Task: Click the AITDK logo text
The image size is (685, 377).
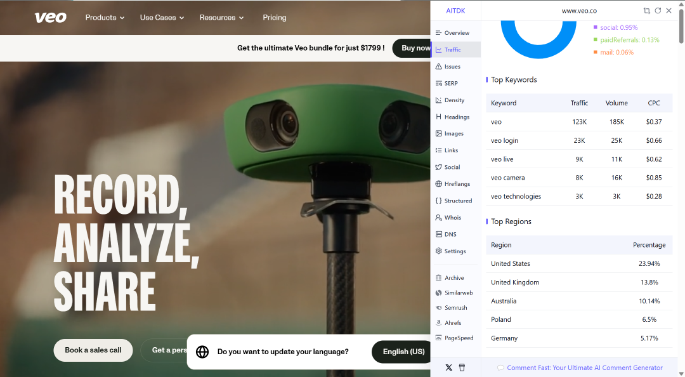Action: point(455,11)
